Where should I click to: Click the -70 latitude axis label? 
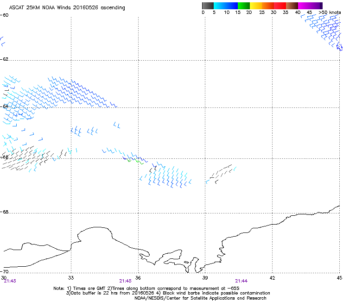coord(4,272)
